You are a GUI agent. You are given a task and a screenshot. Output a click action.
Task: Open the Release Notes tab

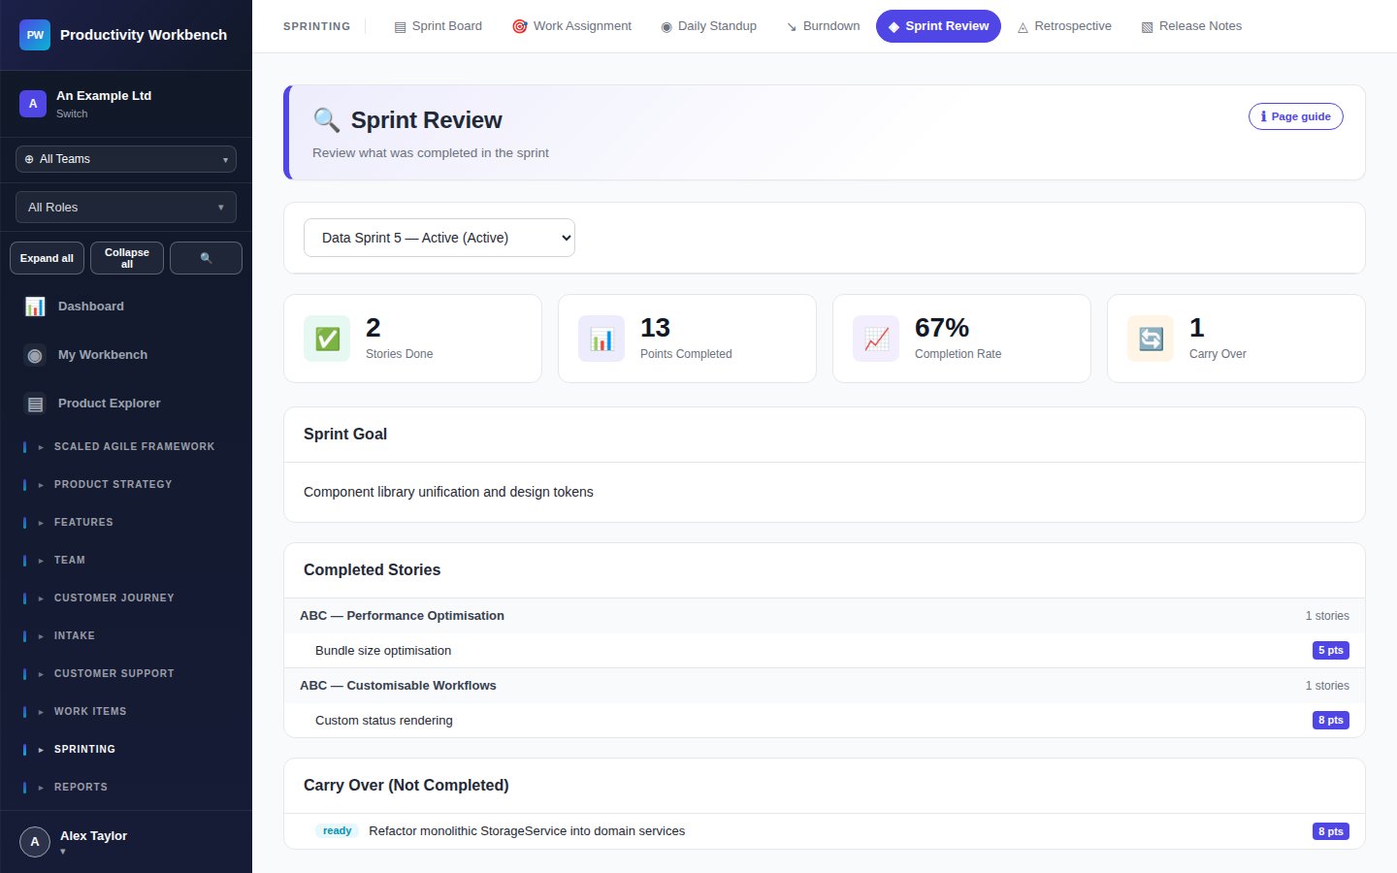[1191, 26]
